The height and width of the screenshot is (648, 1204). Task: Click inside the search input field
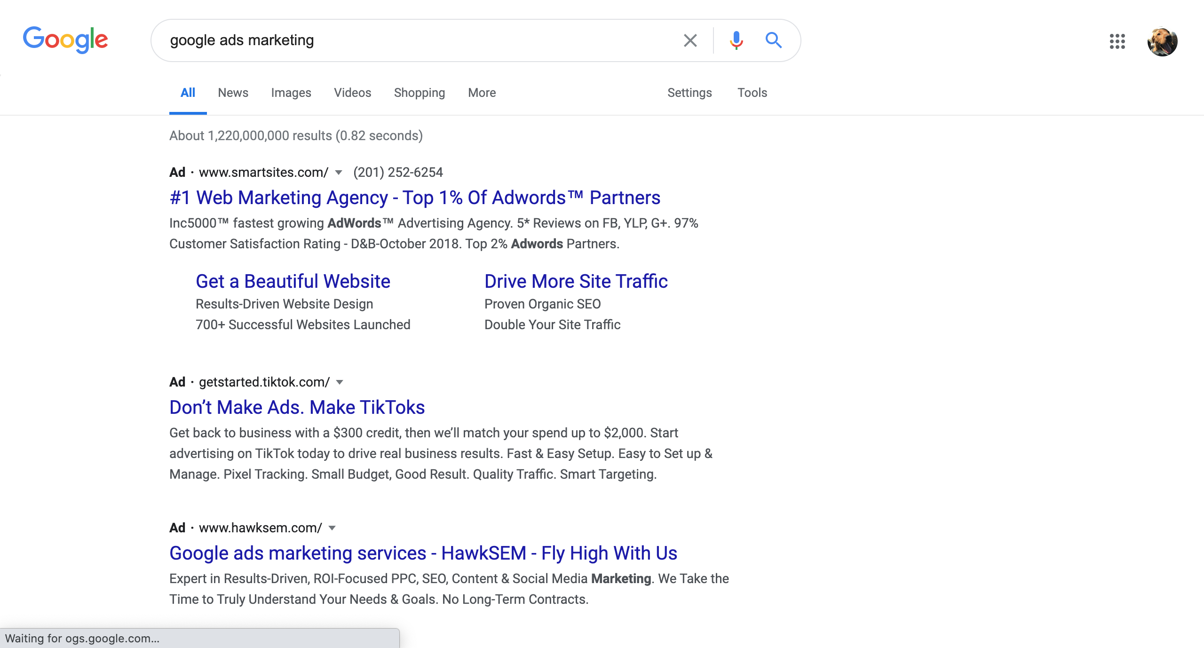click(x=423, y=40)
